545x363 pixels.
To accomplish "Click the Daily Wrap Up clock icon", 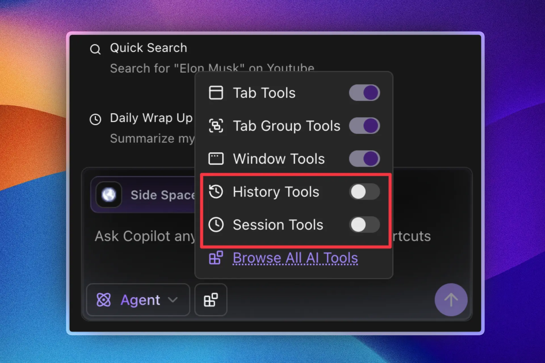I will point(95,119).
